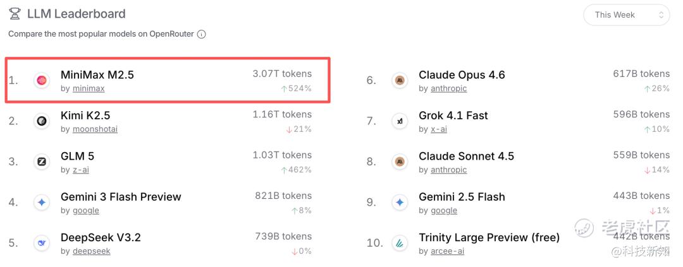This screenshot has width=683, height=267.
Task: Follow the z-ai author link
Action: pos(80,170)
